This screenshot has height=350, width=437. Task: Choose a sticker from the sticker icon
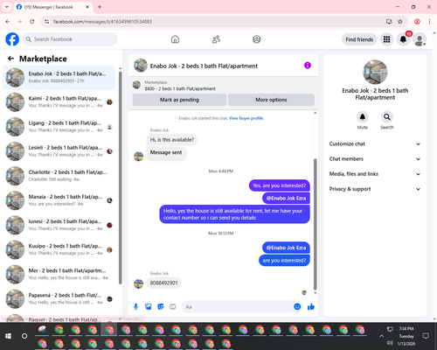(x=161, y=306)
